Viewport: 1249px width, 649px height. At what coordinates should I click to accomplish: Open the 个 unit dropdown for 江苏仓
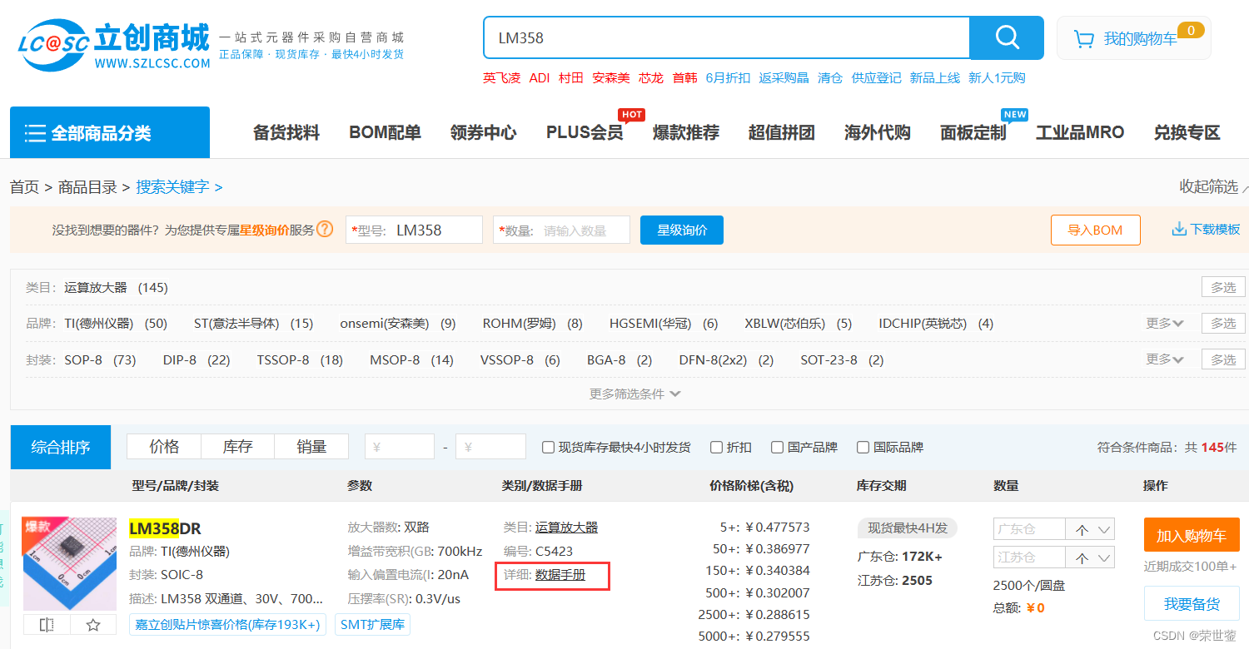pyautogui.click(x=1091, y=558)
